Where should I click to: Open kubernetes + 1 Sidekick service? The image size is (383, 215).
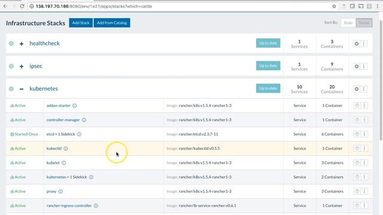click(x=66, y=177)
